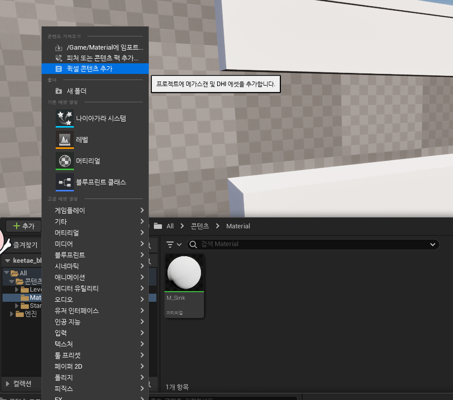Collapse the 콘텐츠 folder tree node
The height and width of the screenshot is (400, 453).
coord(12,281)
